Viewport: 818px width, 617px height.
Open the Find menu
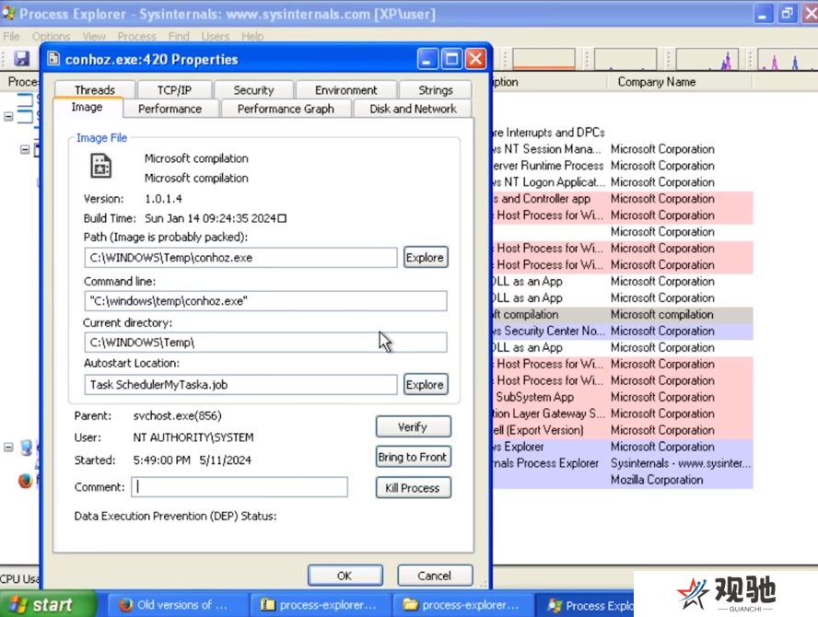pos(179,37)
